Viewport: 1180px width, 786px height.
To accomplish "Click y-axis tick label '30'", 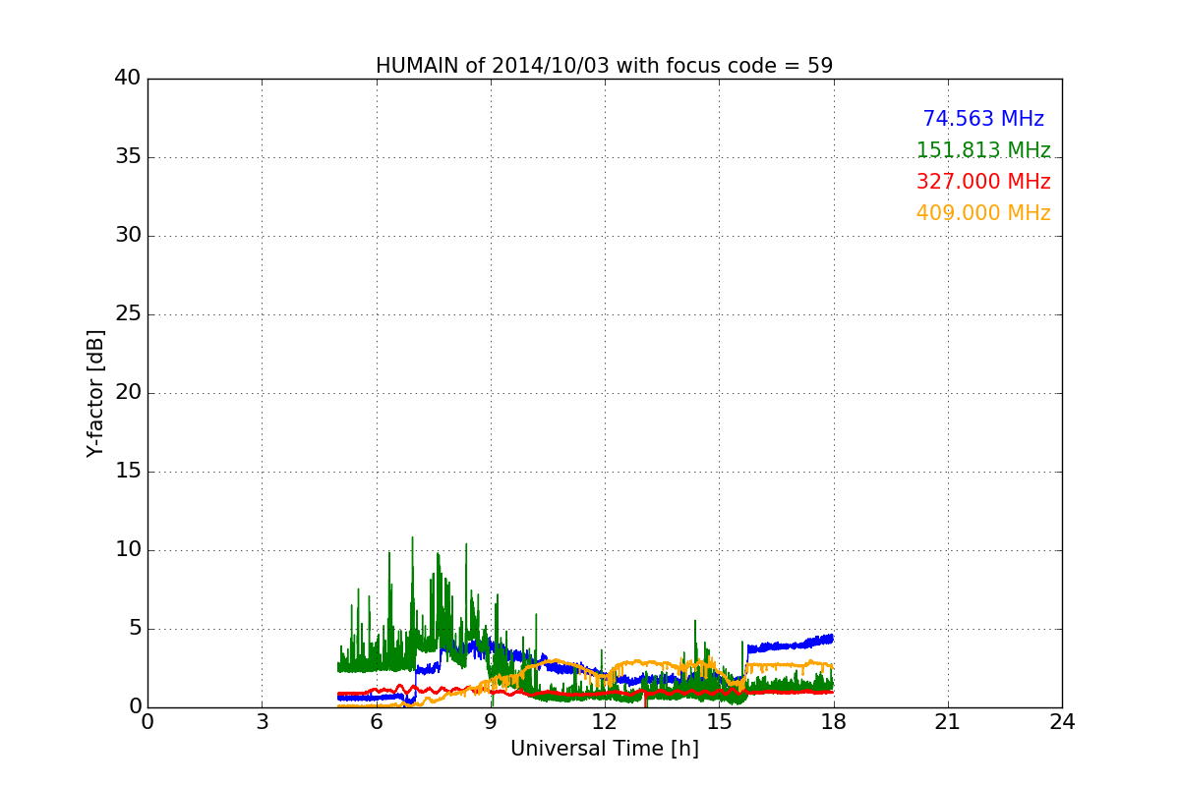I will click(x=128, y=236).
